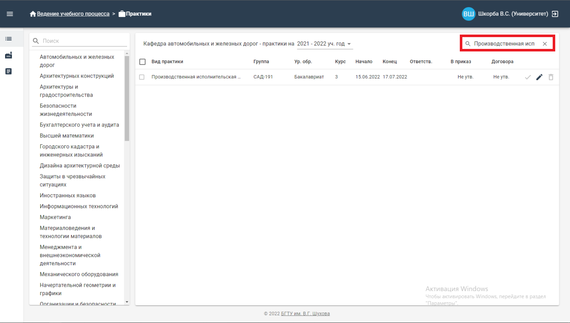Click Не утв. under В приказ

[x=466, y=77]
